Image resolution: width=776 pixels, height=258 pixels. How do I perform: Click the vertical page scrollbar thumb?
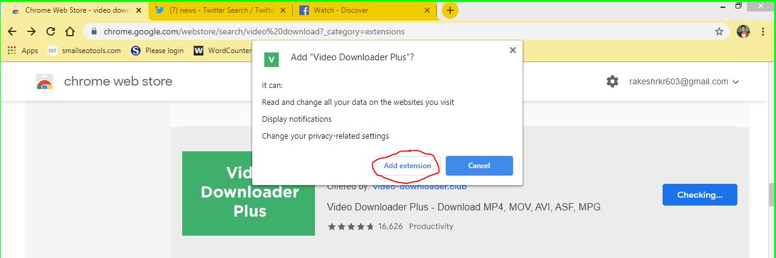tap(771, 195)
